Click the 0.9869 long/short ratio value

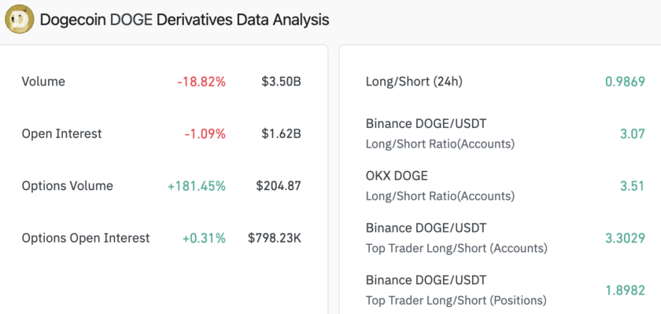click(x=624, y=82)
